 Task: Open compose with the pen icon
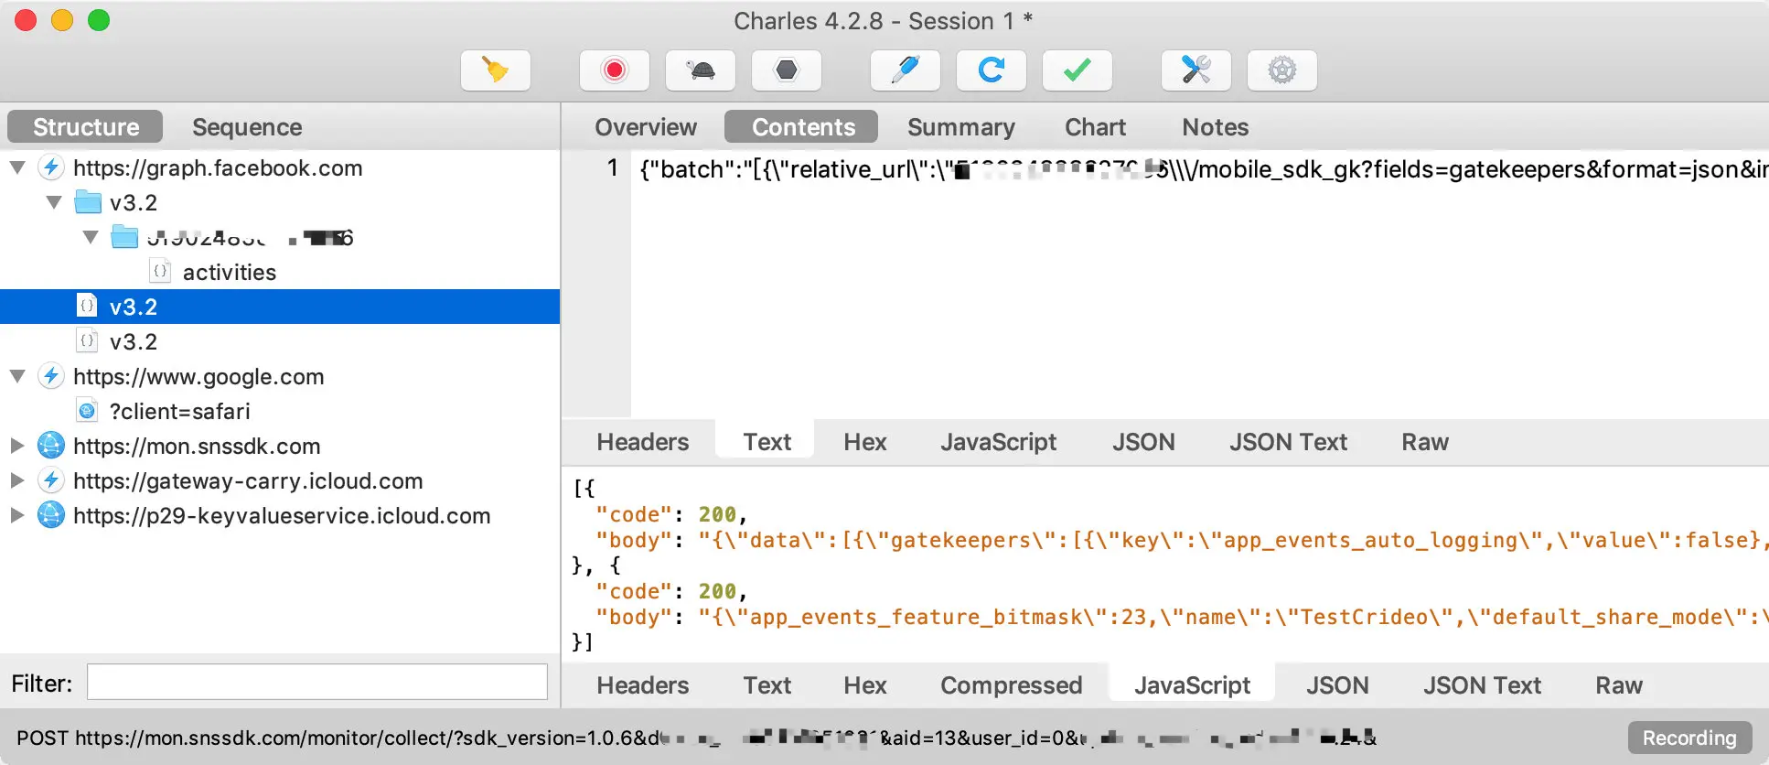click(905, 70)
